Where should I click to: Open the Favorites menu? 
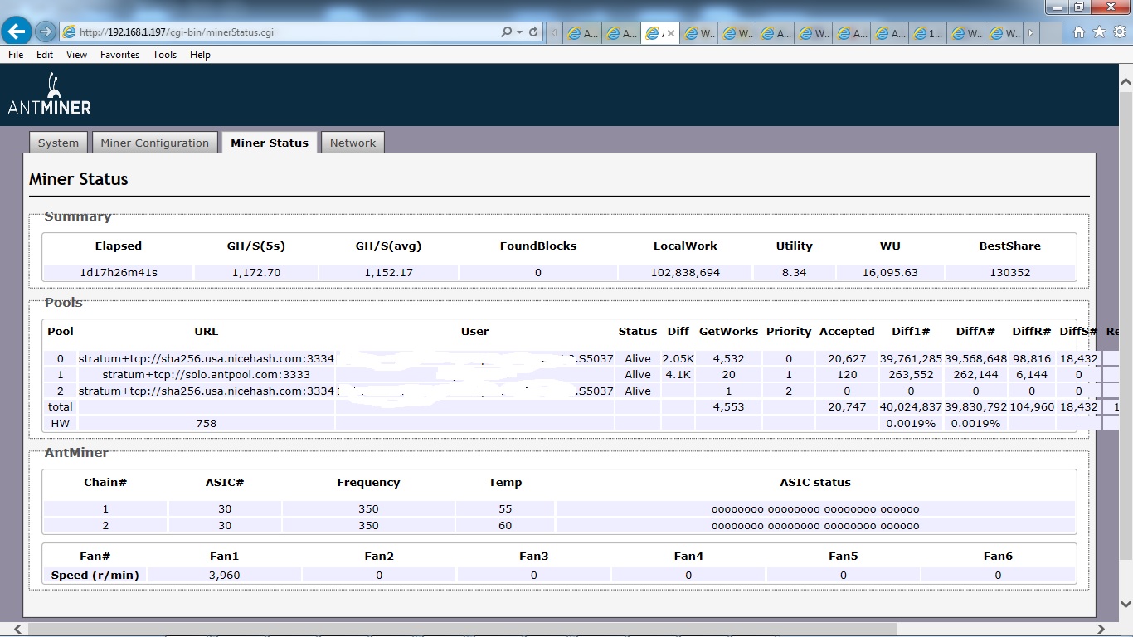tap(119, 55)
